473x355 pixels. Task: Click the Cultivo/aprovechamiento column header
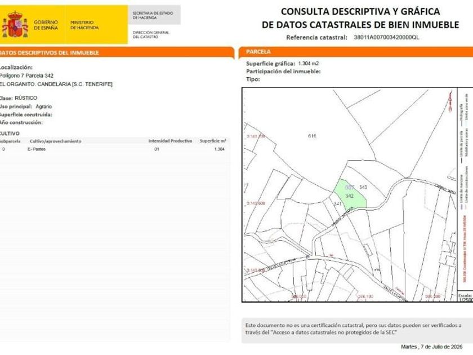56,141
